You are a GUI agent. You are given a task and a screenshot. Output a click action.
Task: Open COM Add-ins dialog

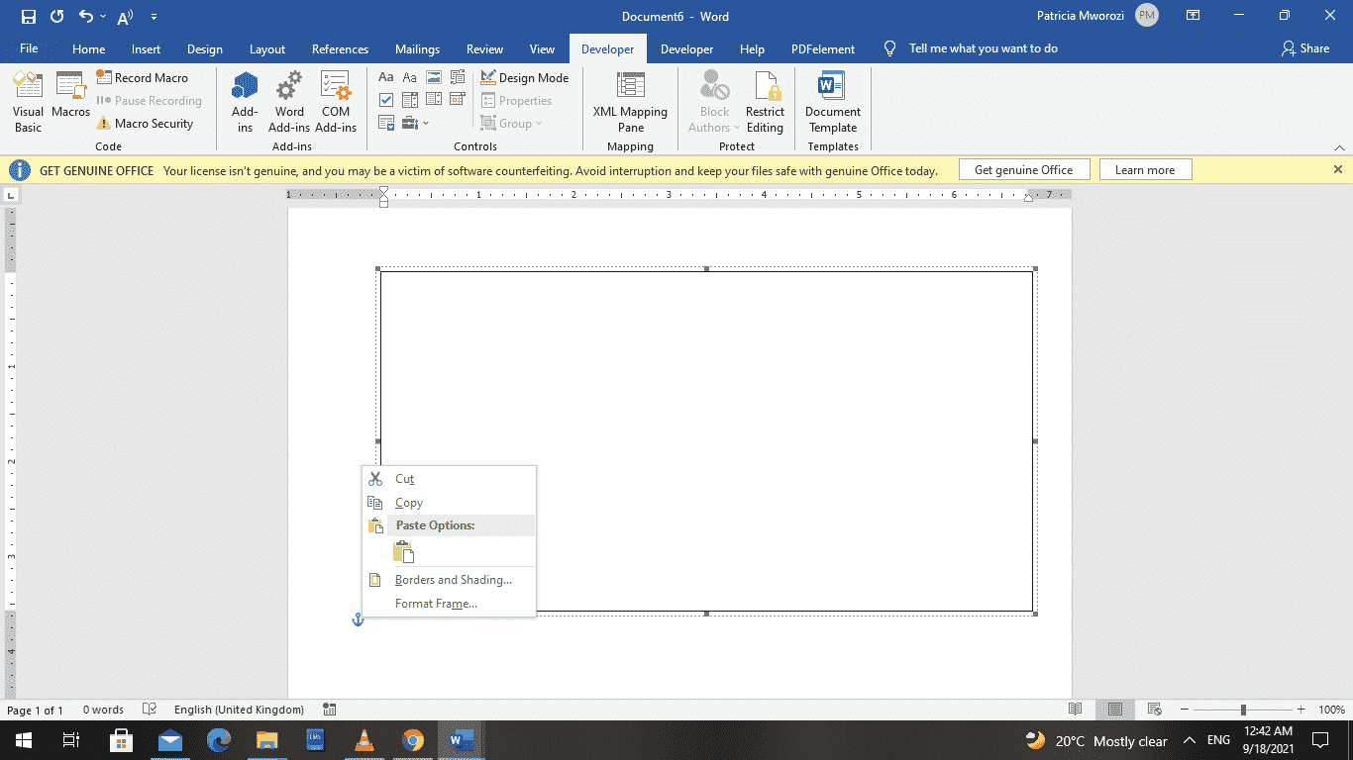point(336,102)
